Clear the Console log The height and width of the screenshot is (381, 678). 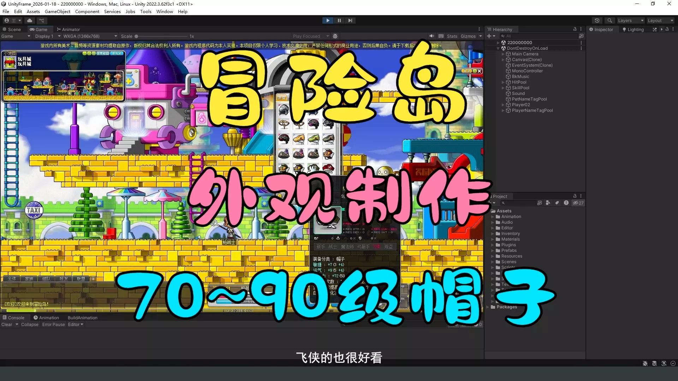pos(7,325)
